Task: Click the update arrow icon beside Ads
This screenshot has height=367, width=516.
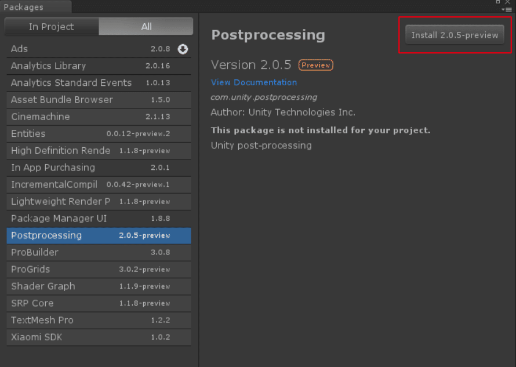Action: point(183,49)
